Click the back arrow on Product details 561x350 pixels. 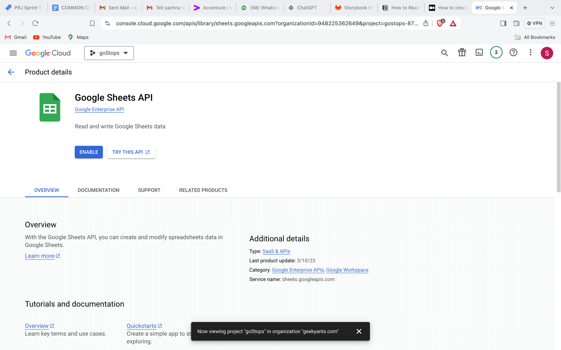pos(11,72)
